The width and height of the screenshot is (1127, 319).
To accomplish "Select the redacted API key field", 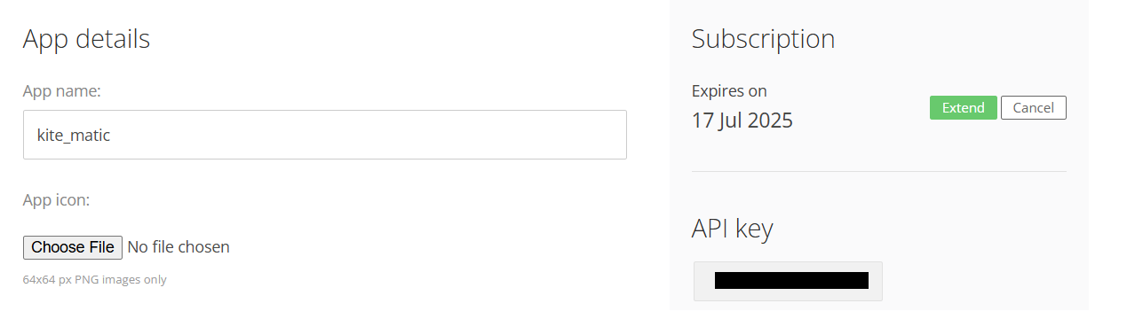I will tap(788, 281).
